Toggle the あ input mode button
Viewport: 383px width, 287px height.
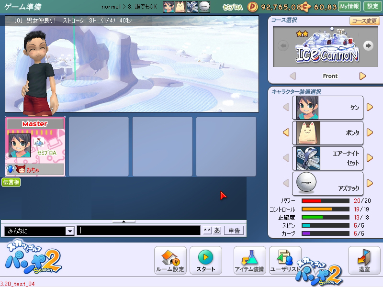tap(217, 231)
